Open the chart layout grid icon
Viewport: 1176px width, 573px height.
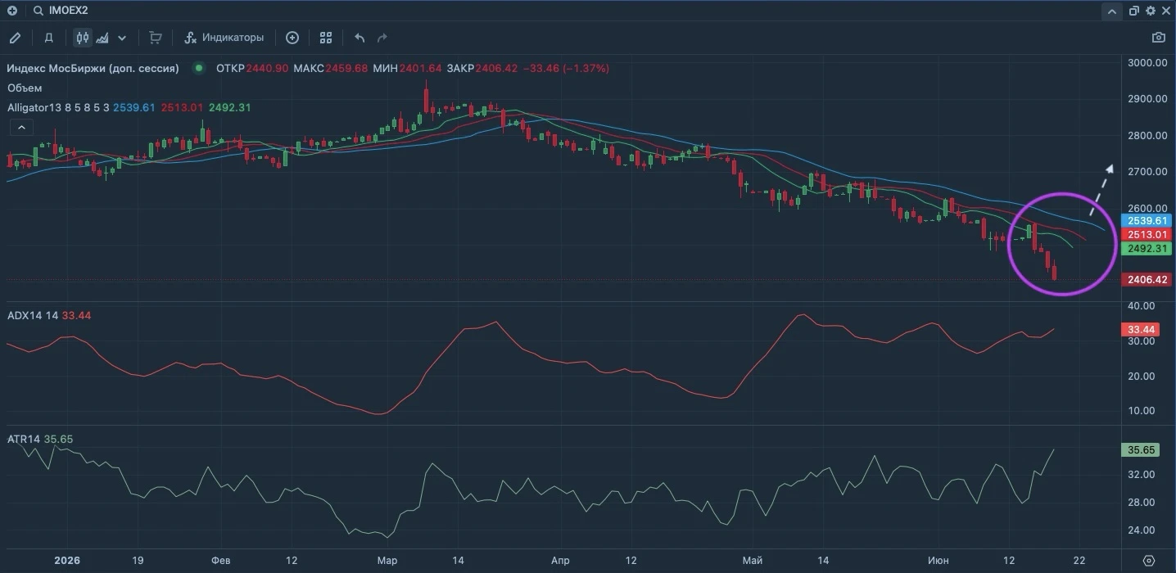pos(326,38)
